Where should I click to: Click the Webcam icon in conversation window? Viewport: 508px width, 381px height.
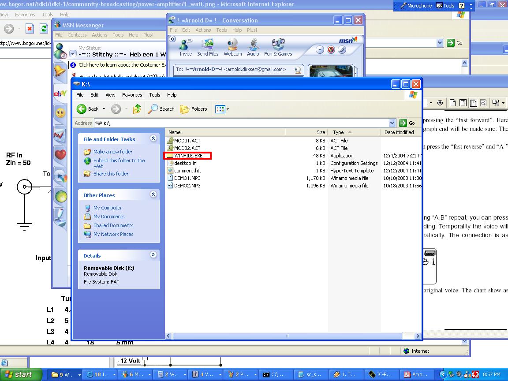[232, 47]
